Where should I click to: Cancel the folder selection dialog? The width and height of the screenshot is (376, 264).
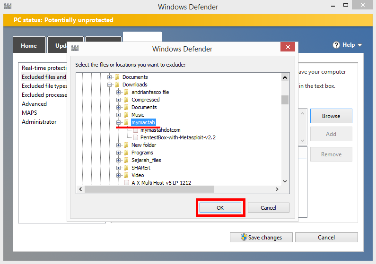coord(268,208)
